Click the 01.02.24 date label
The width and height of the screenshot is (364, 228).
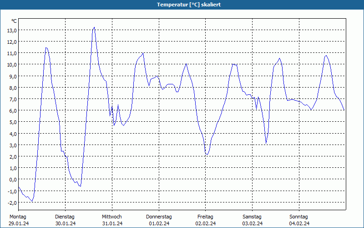pos(159,223)
